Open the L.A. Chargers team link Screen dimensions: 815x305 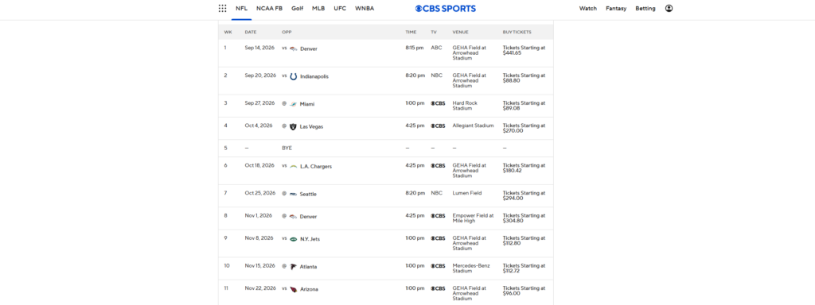(316, 167)
